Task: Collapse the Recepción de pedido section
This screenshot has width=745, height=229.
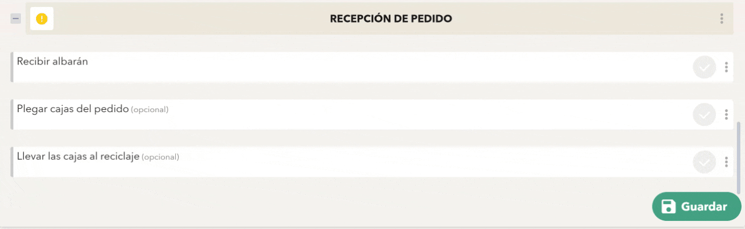Action: point(16,19)
